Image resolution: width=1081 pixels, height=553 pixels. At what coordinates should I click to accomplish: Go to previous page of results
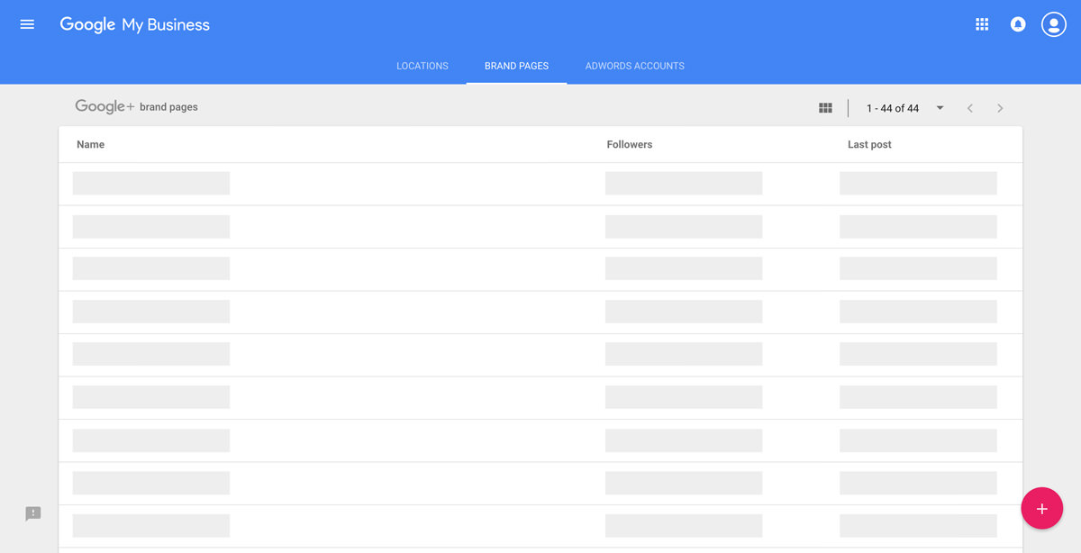(x=970, y=108)
